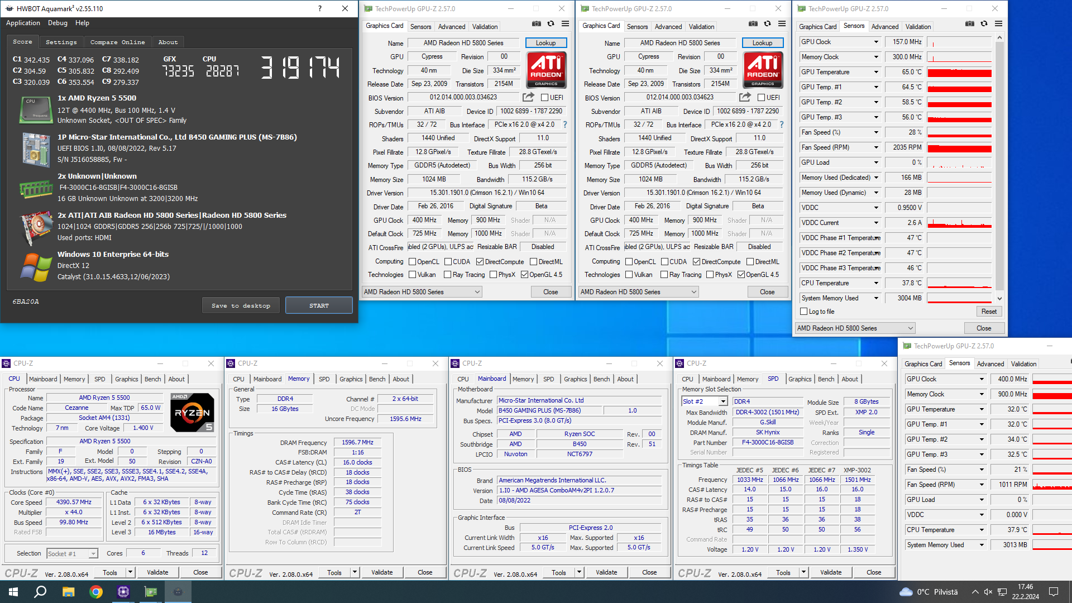Viewport: 1072px width, 603px height.
Task: Click ATI Radeon logo in leftmost GPU-Z window
Action: [546, 70]
